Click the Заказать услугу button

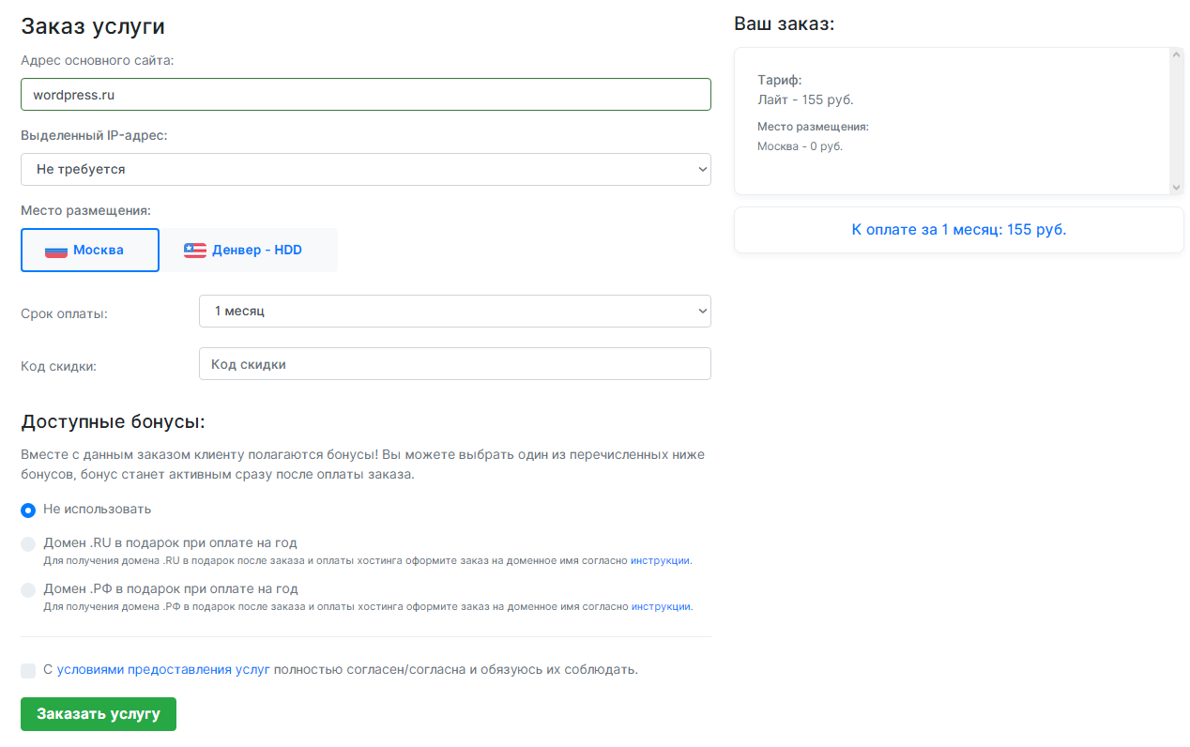pyautogui.click(x=99, y=714)
